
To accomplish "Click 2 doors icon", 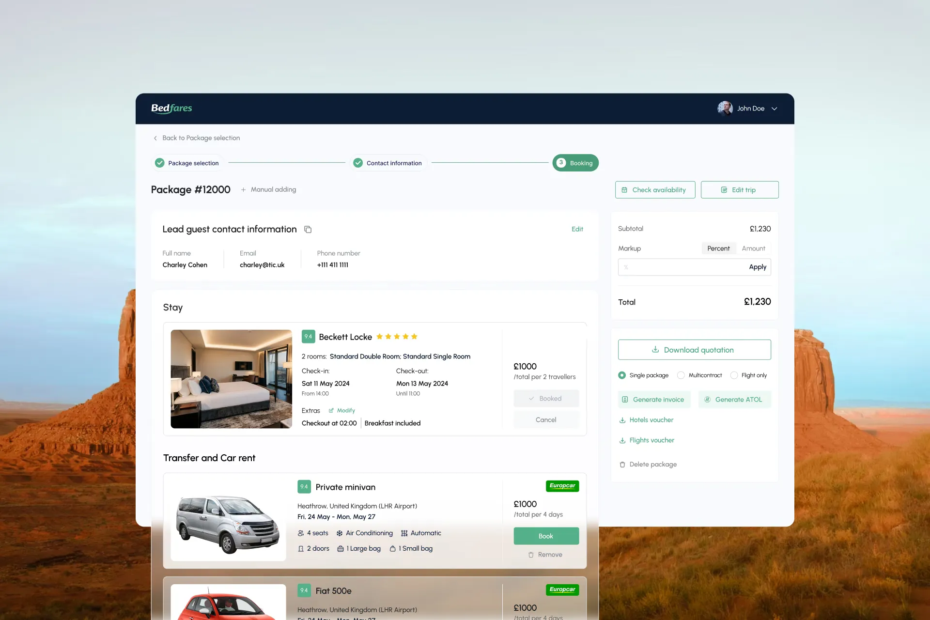I will (301, 549).
